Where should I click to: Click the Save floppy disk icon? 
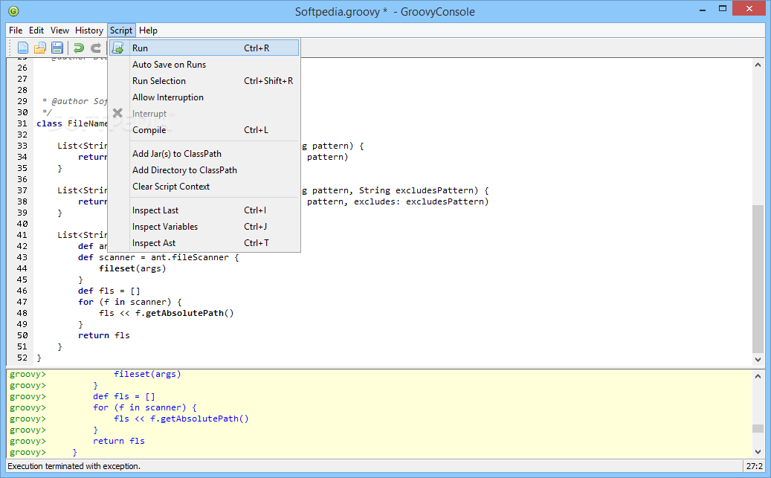click(57, 48)
